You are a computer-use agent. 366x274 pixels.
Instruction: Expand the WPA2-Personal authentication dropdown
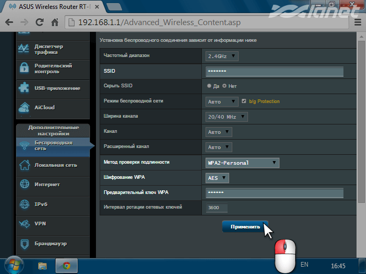(242, 163)
